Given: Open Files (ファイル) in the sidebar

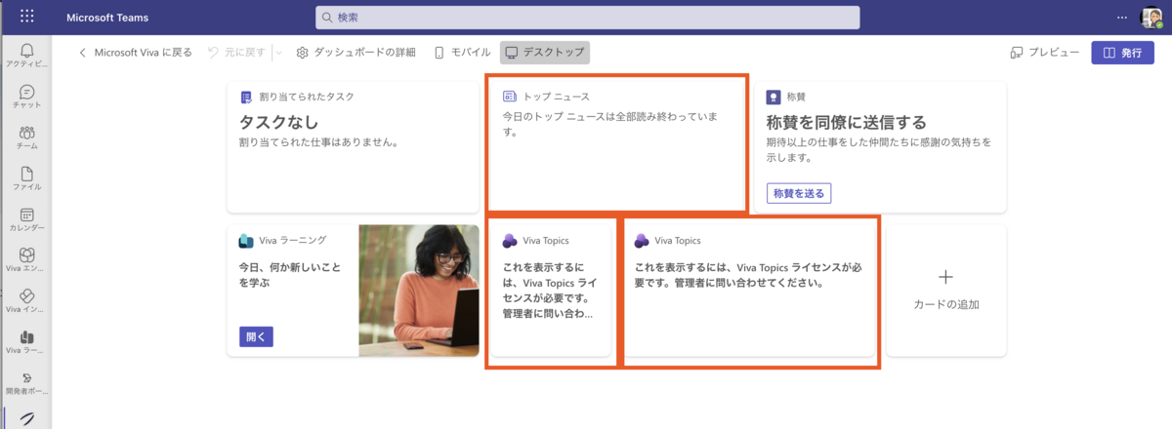Looking at the screenshot, I should coord(26,178).
